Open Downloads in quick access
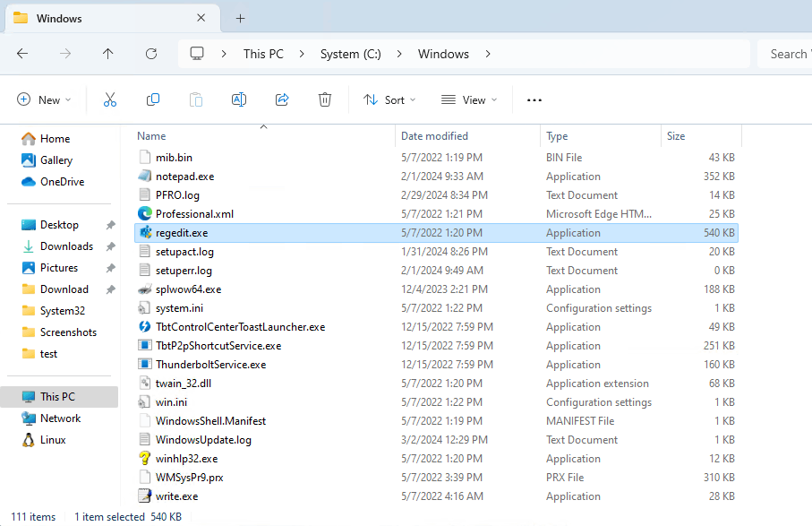This screenshot has height=526, width=812. point(57,246)
